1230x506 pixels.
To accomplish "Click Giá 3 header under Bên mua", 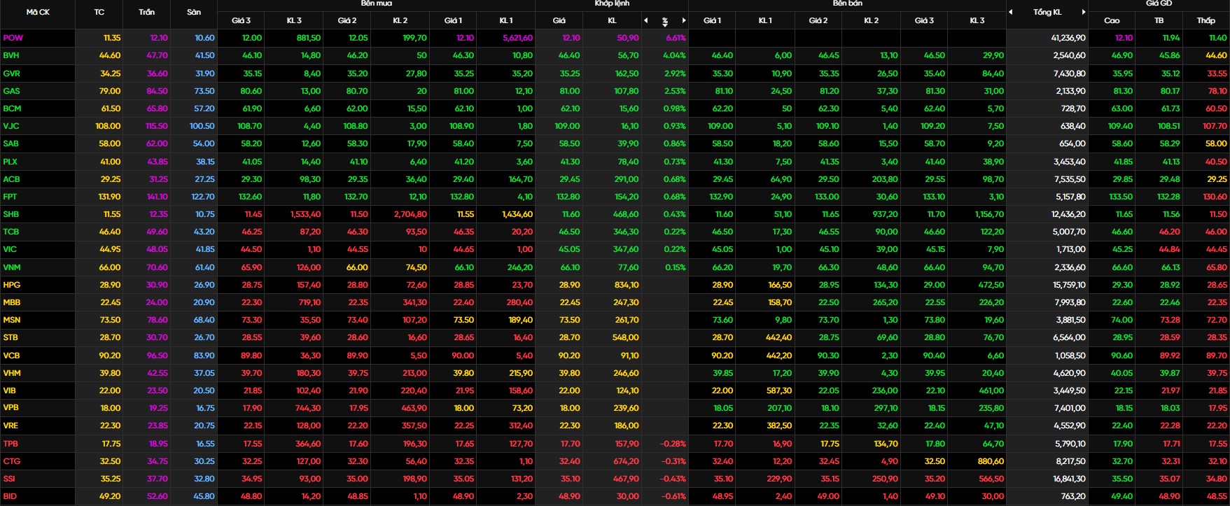I will 241,20.
